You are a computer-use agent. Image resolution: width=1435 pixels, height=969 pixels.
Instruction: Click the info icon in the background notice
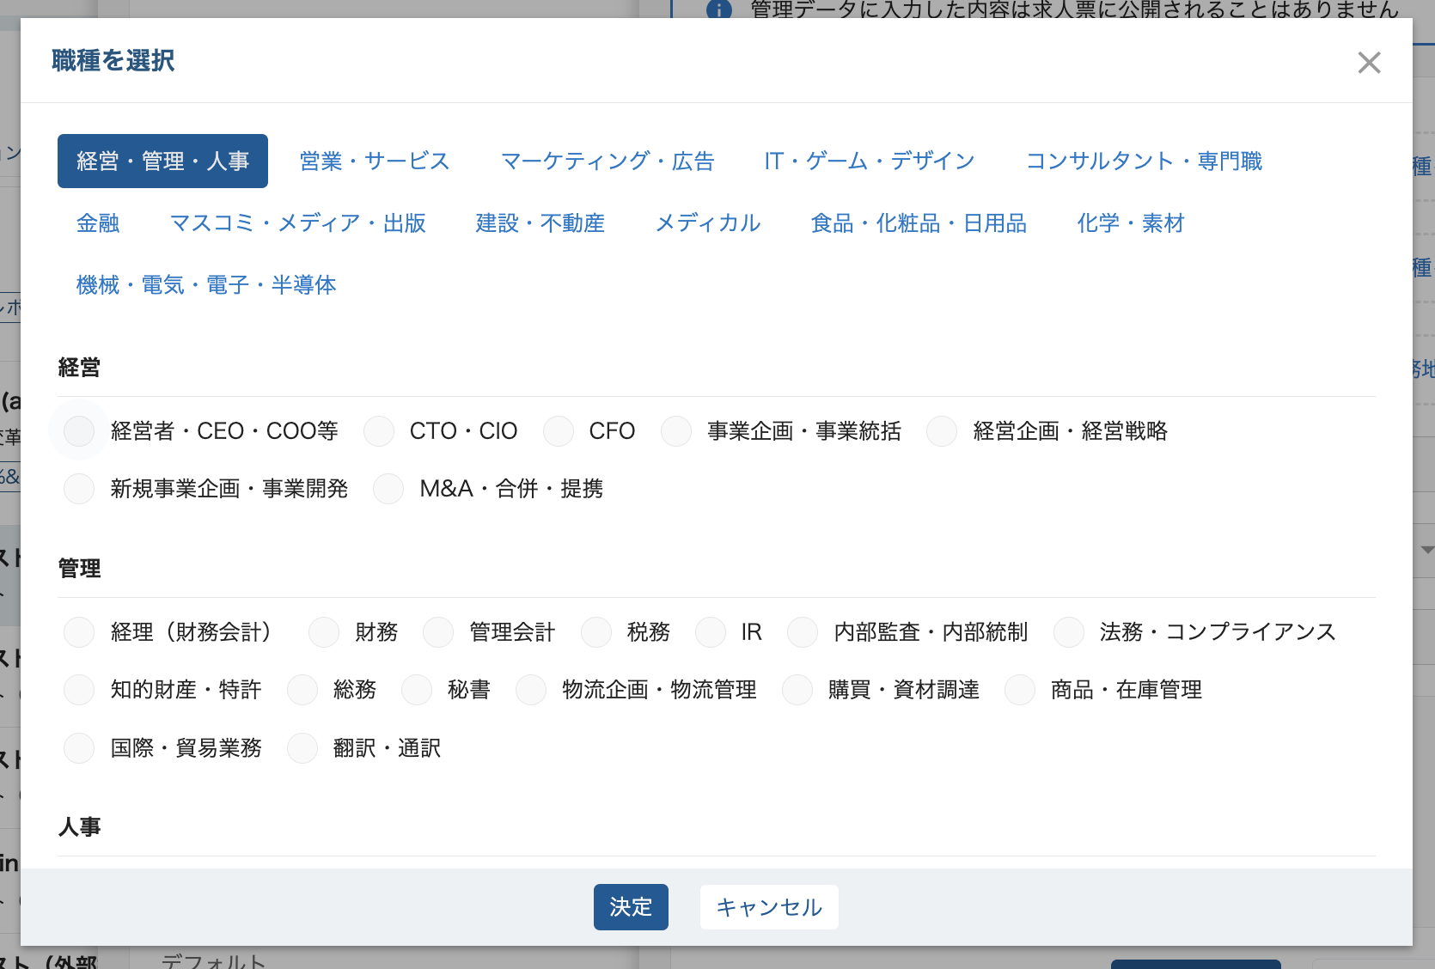[x=719, y=9]
